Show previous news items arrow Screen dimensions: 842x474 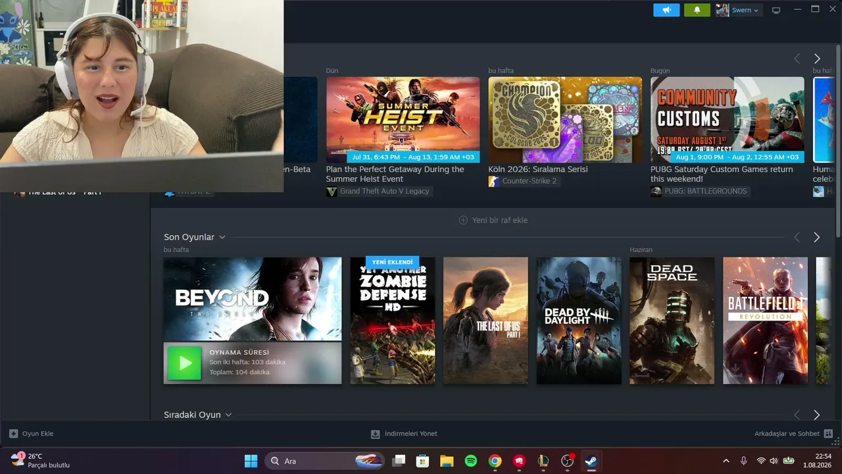pyautogui.click(x=797, y=59)
